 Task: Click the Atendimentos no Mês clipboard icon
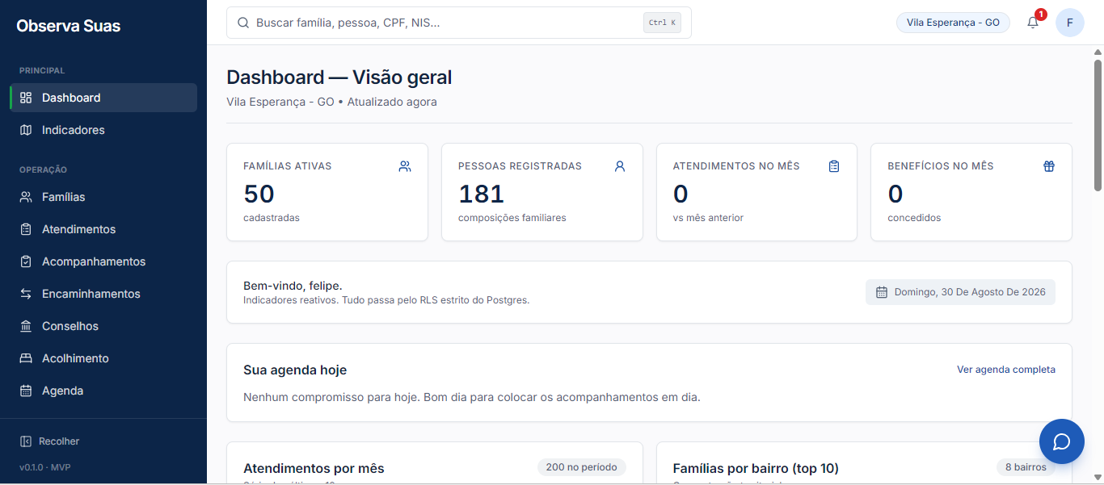click(834, 166)
